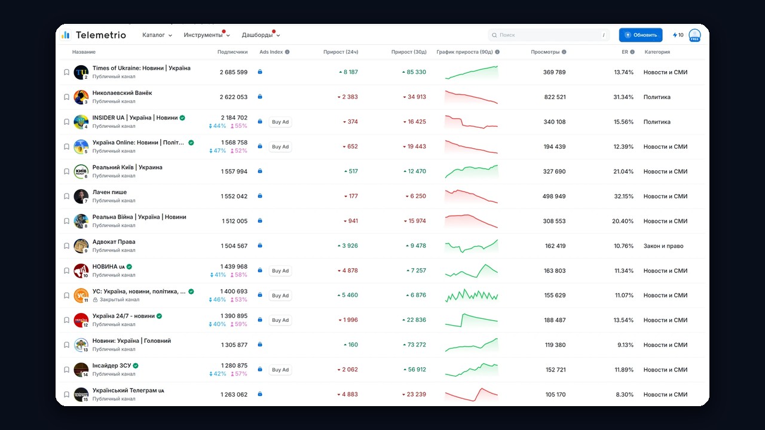Open the Реальна Війна | Україна | Новини channel link
Viewport: 765px width, 430px height.
(x=139, y=217)
